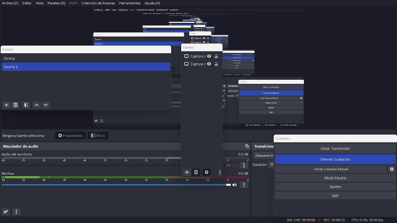
Task: Open the Mic/Aux three-dot options menu
Action: point(244,185)
